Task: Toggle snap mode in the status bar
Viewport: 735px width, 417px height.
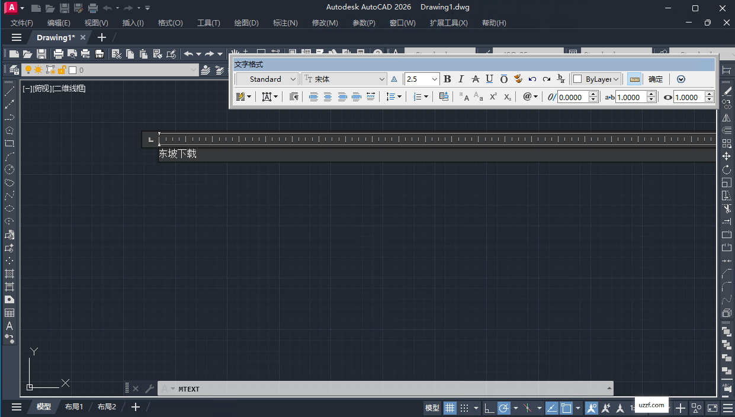Action: [464, 408]
